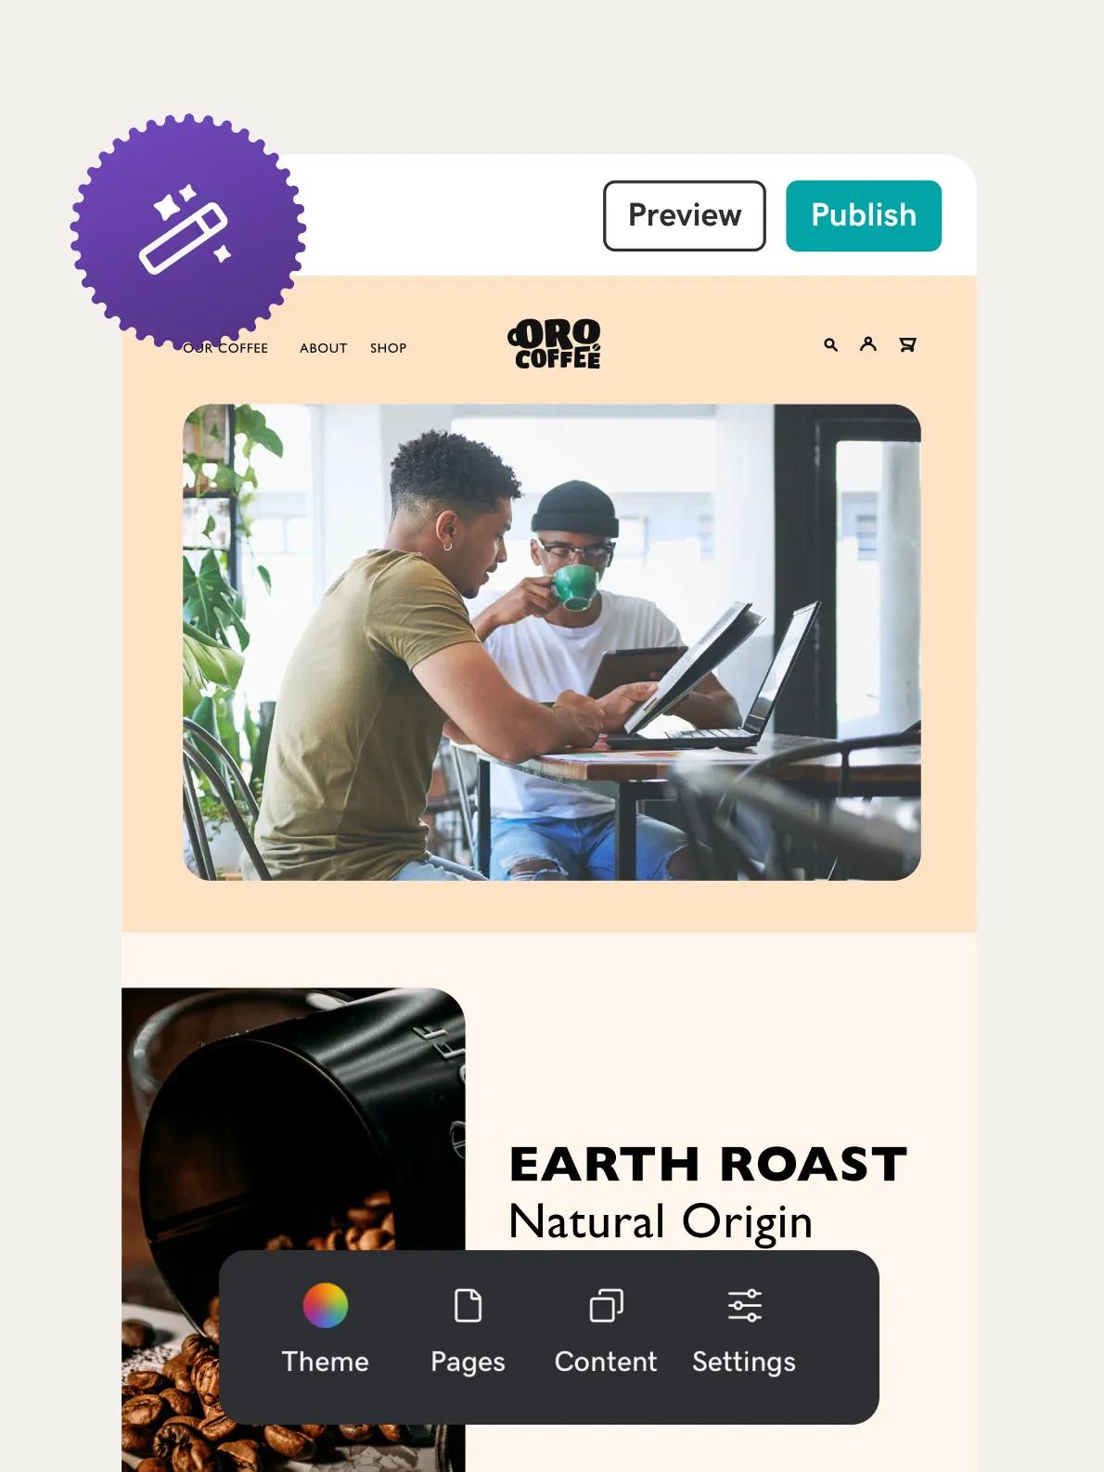Click the EARTH ROAST heading text

click(709, 1164)
